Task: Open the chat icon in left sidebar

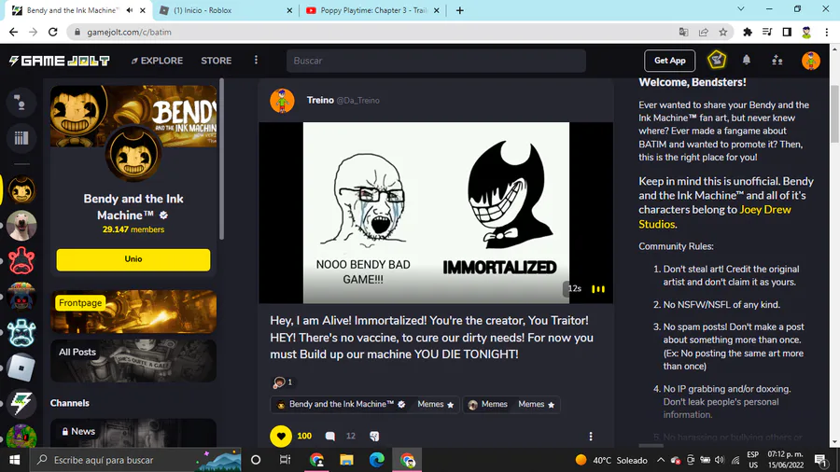Action: pyautogui.click(x=21, y=102)
